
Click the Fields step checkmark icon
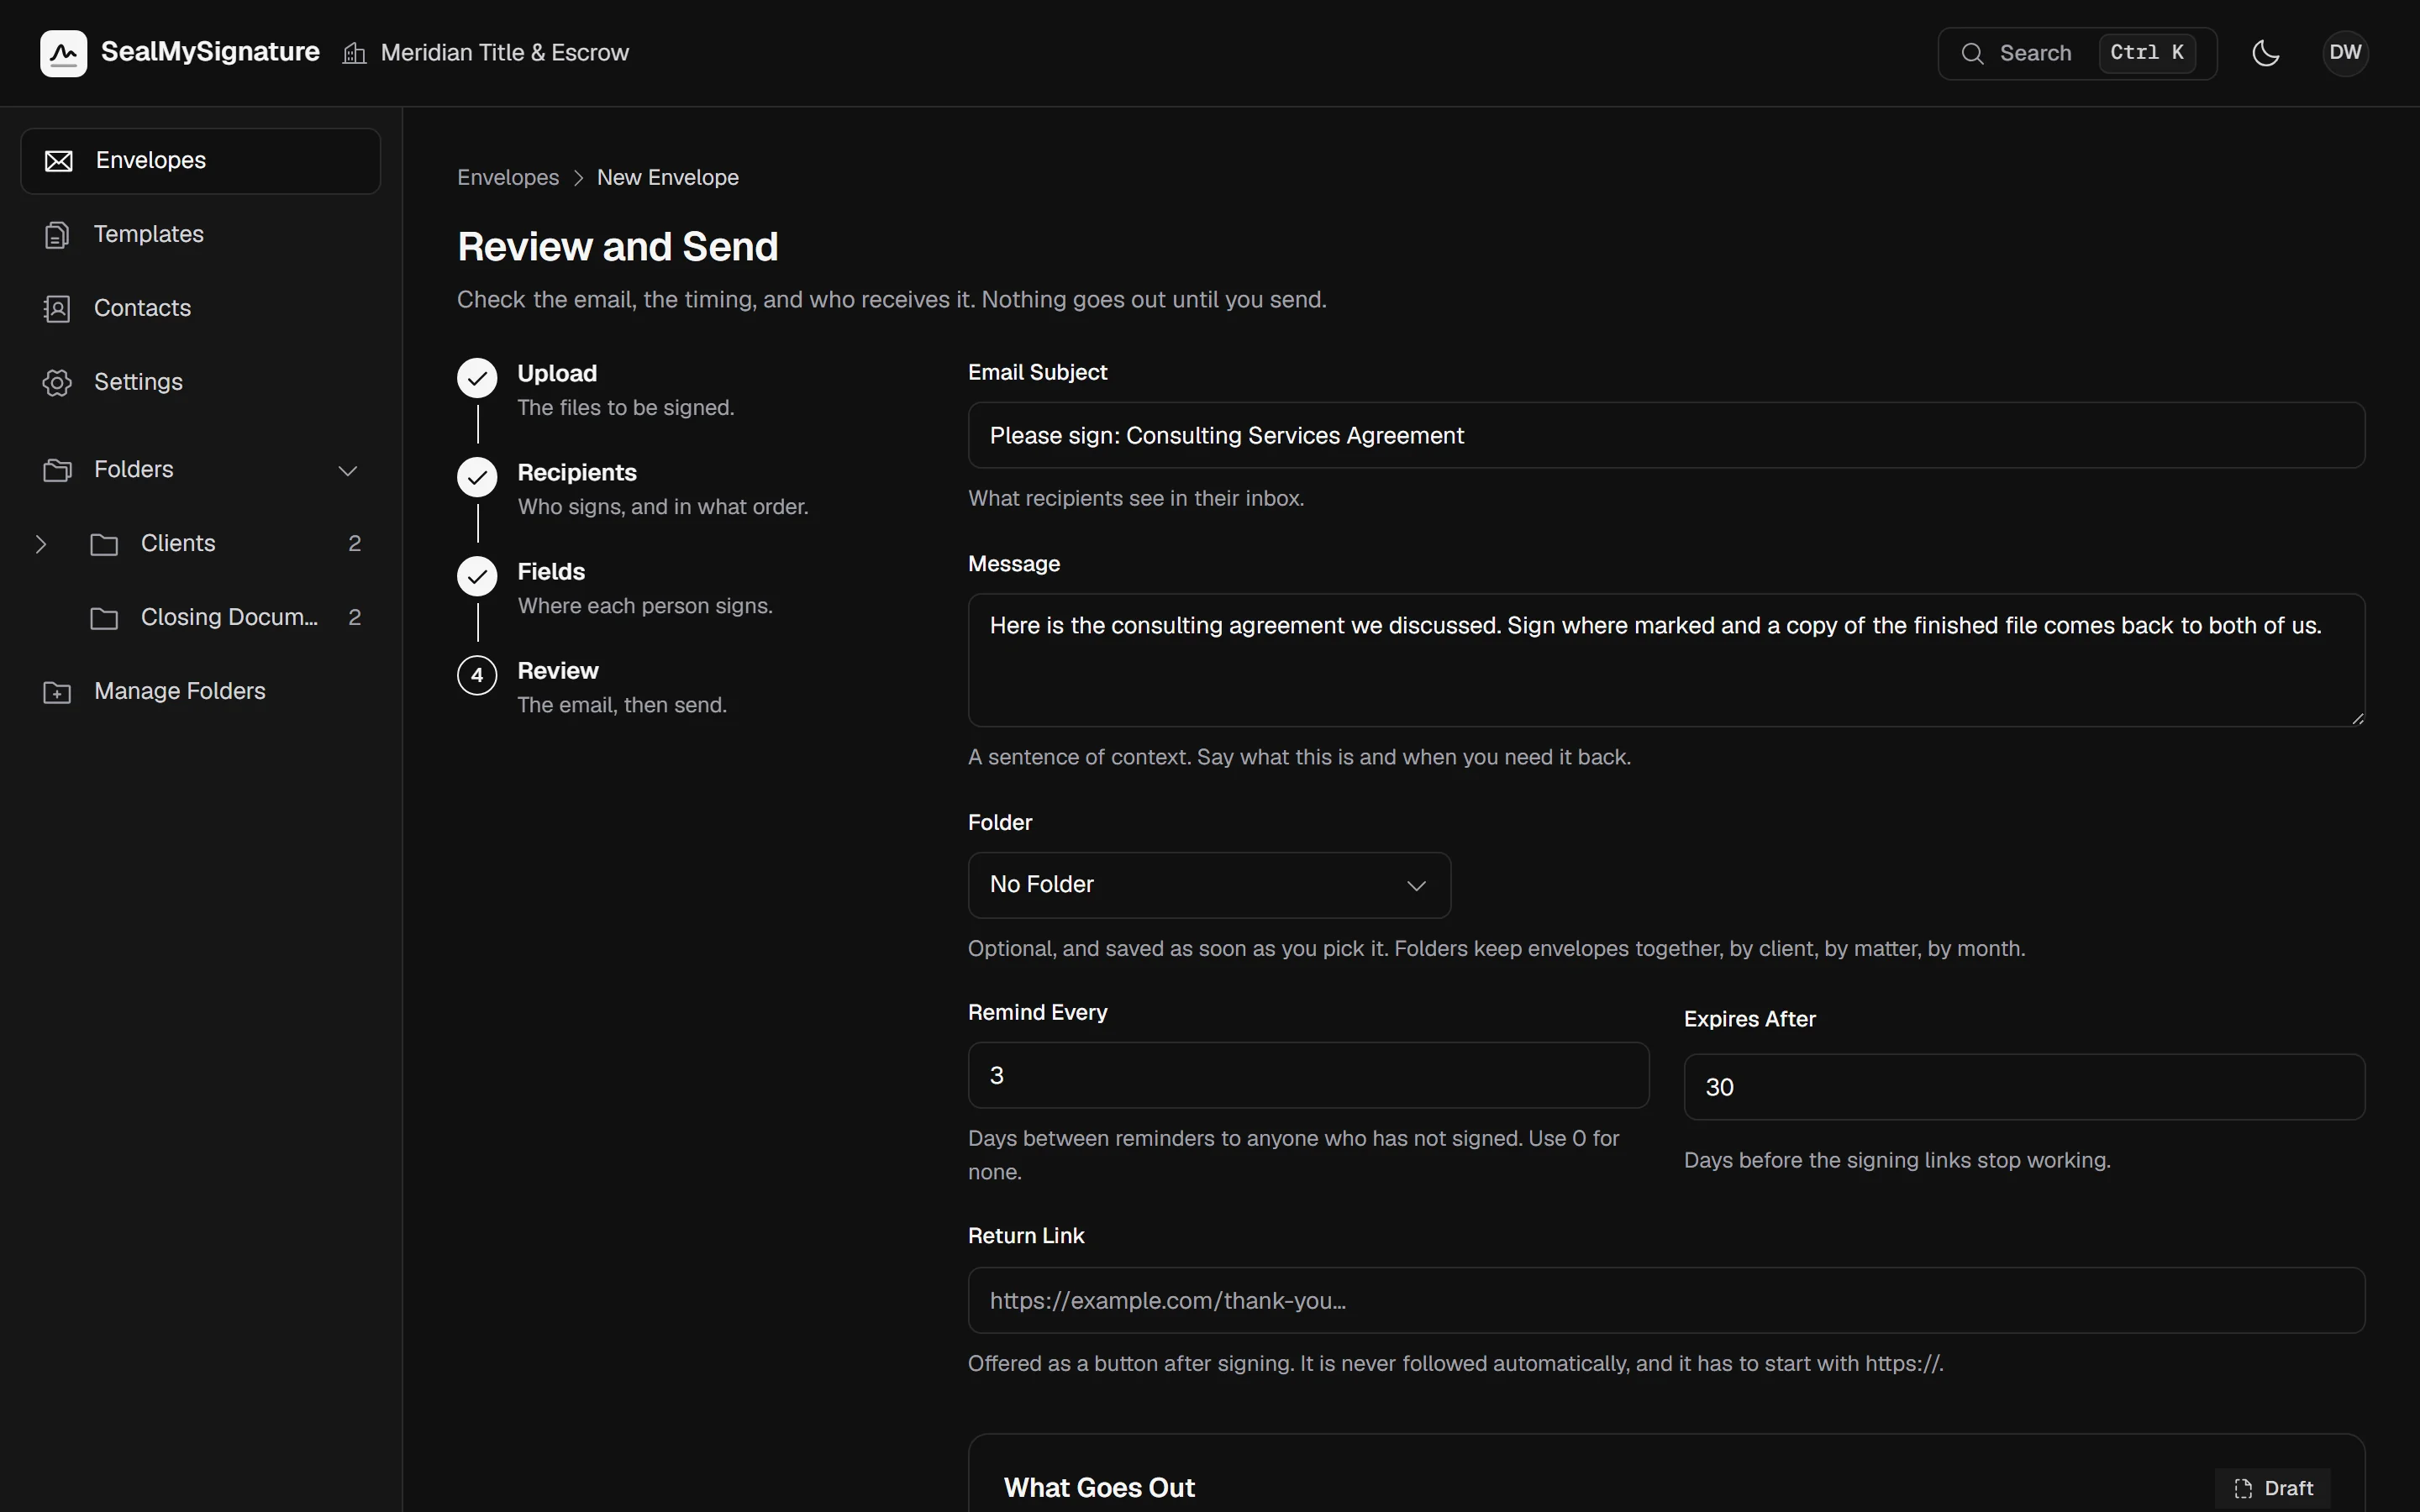[477, 576]
